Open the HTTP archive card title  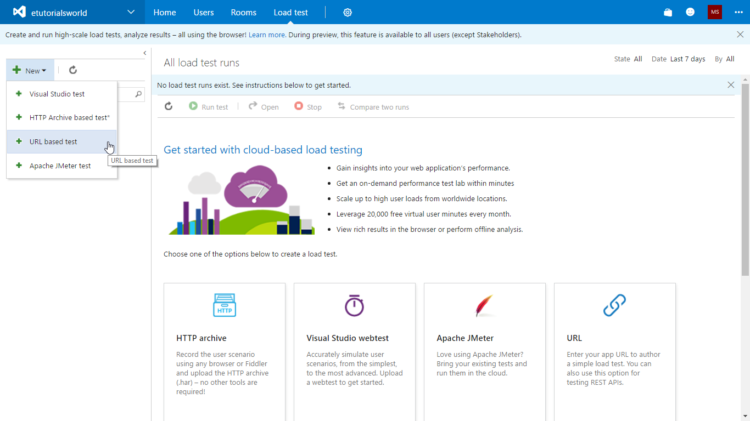tap(202, 338)
